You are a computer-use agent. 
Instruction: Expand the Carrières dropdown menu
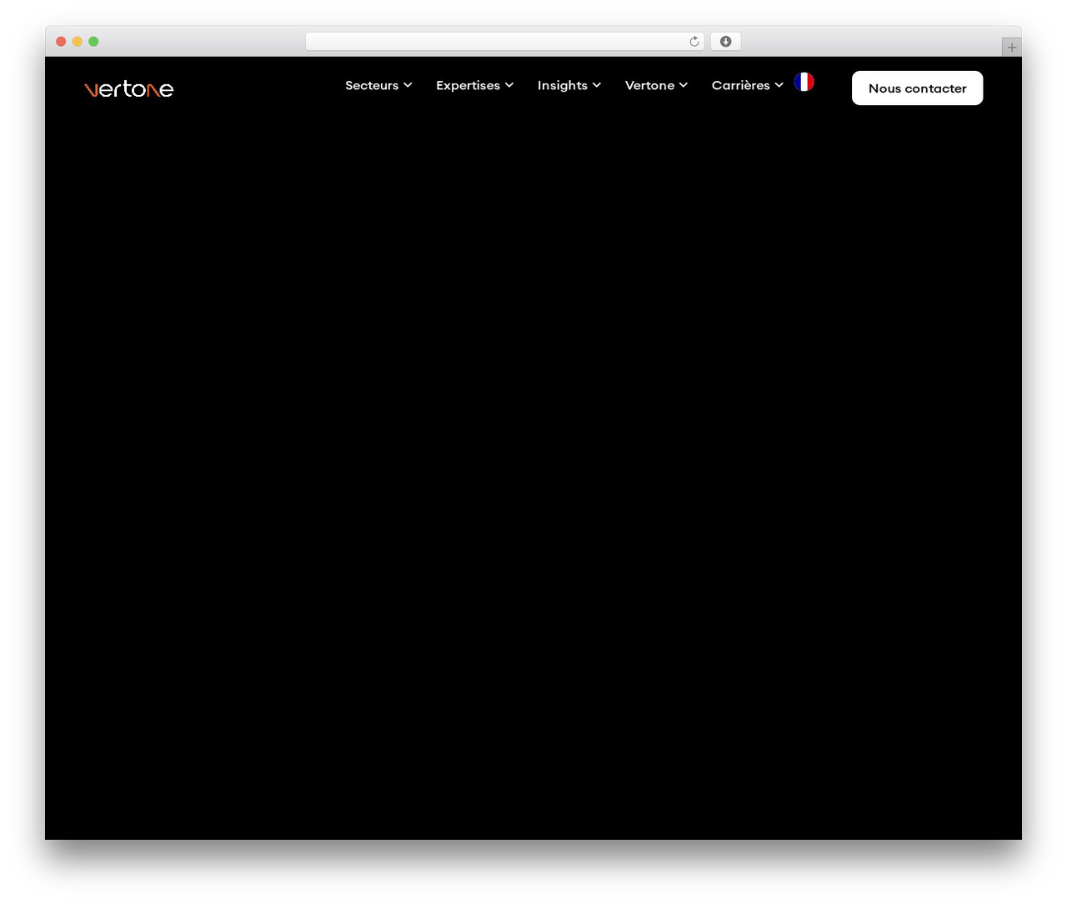748,85
